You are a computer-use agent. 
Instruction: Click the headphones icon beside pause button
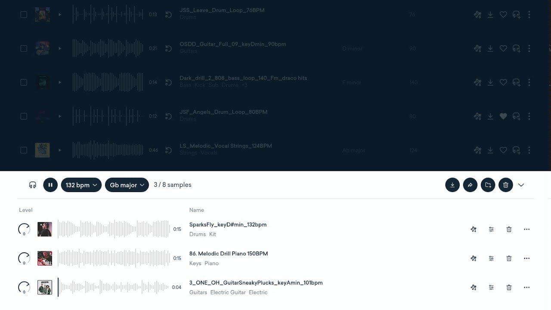point(33,185)
